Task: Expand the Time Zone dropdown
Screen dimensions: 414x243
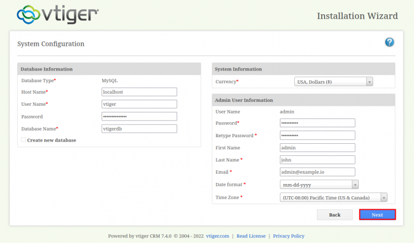Action: click(x=333, y=197)
